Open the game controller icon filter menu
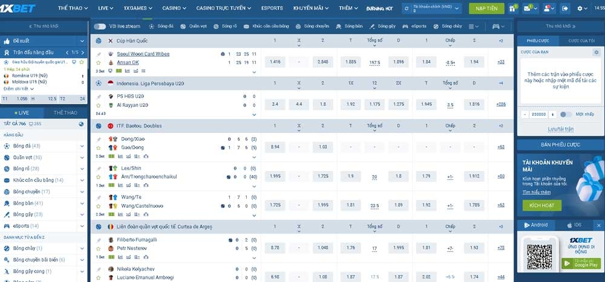The height and width of the screenshot is (282, 605). [x=498, y=26]
